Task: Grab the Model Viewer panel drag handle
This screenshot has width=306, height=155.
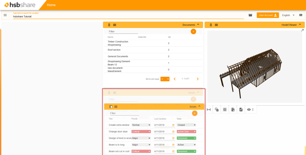Action: [x=211, y=25]
